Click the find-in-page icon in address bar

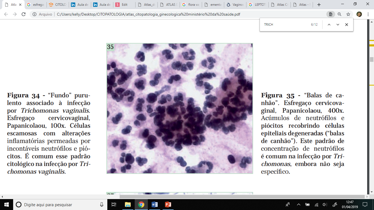tap(331, 14)
